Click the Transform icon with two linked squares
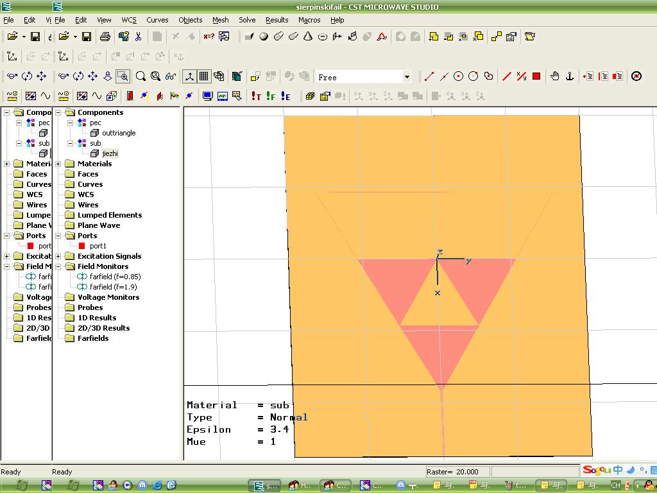This screenshot has height=493, width=657. coord(497,37)
